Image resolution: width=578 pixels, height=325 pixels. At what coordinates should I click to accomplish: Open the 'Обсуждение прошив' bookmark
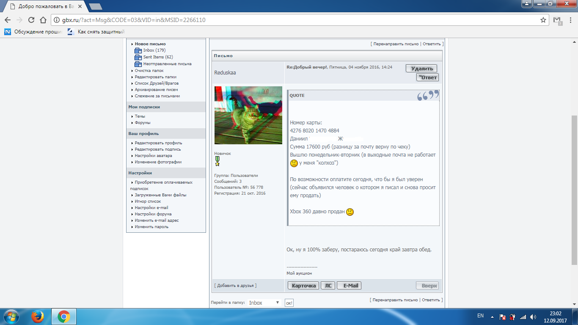pos(34,32)
